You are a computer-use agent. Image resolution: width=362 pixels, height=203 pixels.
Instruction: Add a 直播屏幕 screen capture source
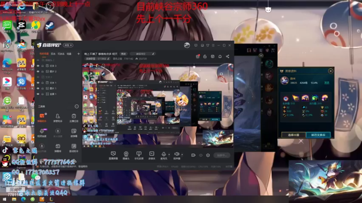pos(113,155)
